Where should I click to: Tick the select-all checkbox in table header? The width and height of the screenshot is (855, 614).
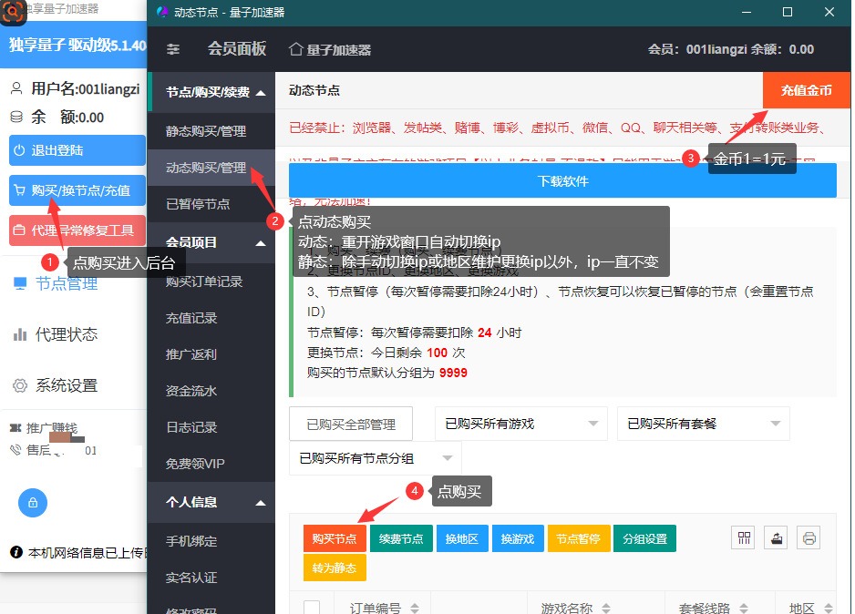coord(312,608)
